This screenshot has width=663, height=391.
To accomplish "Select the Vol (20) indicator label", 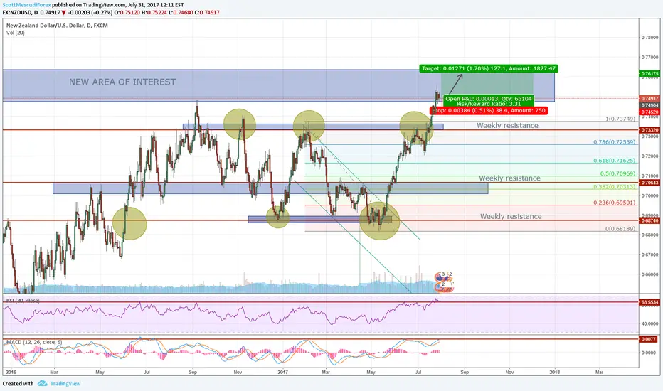I will [16, 33].
